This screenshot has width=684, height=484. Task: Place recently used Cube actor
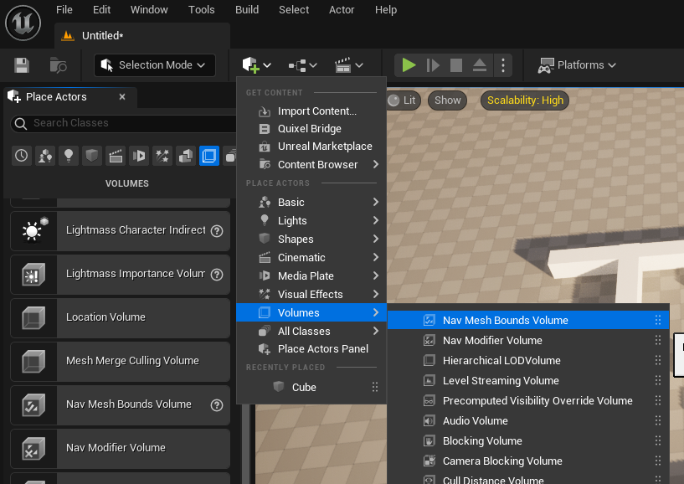311,387
